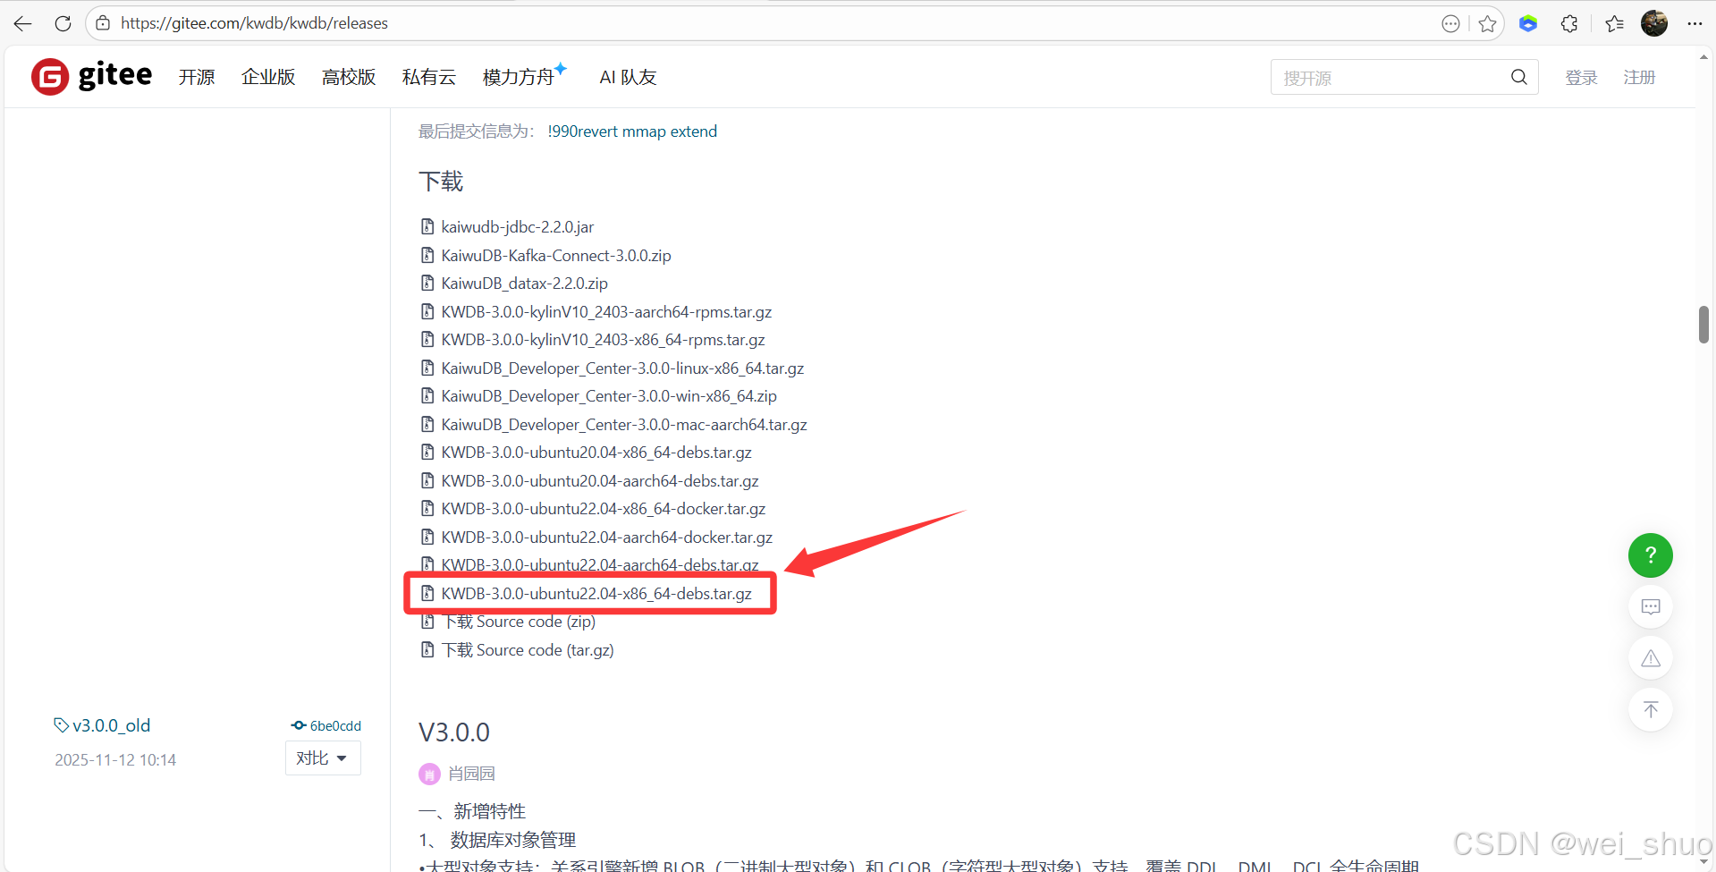Download KWDB-3.0.0-kylinV10_2403-x86_64-rpms.tar.gz

604,340
